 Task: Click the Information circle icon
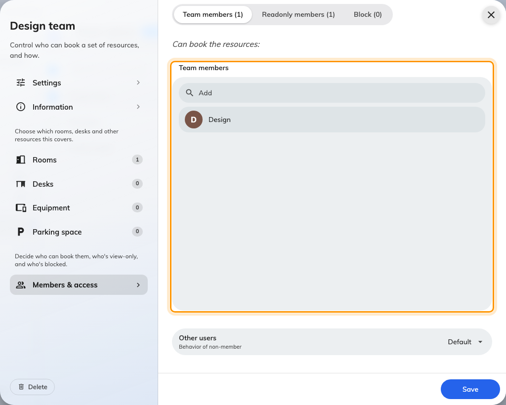tap(21, 107)
